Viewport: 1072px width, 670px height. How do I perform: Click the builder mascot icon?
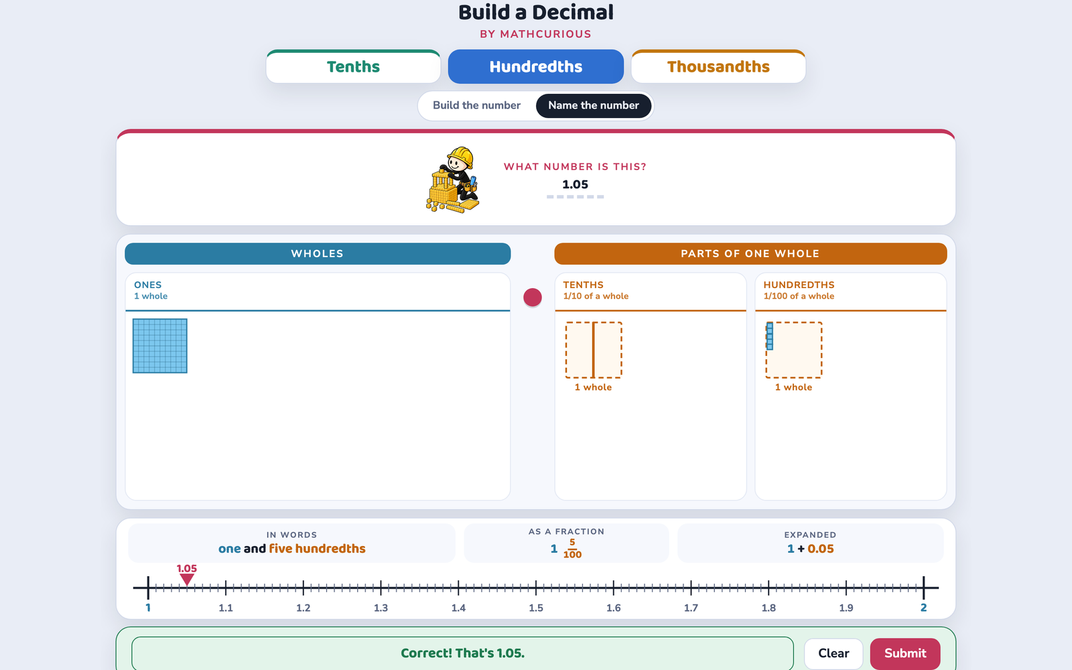[x=454, y=180]
